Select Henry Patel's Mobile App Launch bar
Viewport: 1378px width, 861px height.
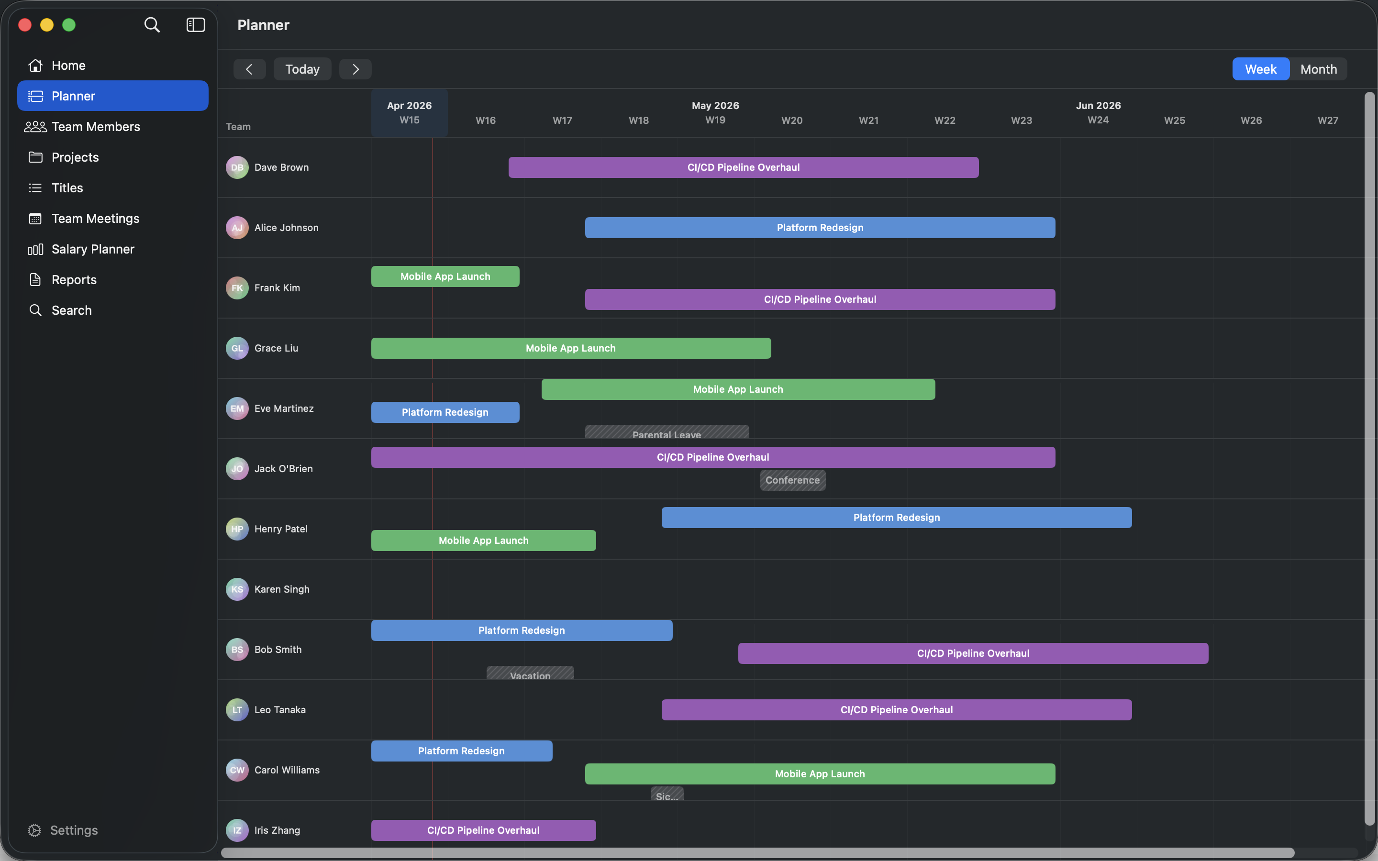click(x=483, y=541)
